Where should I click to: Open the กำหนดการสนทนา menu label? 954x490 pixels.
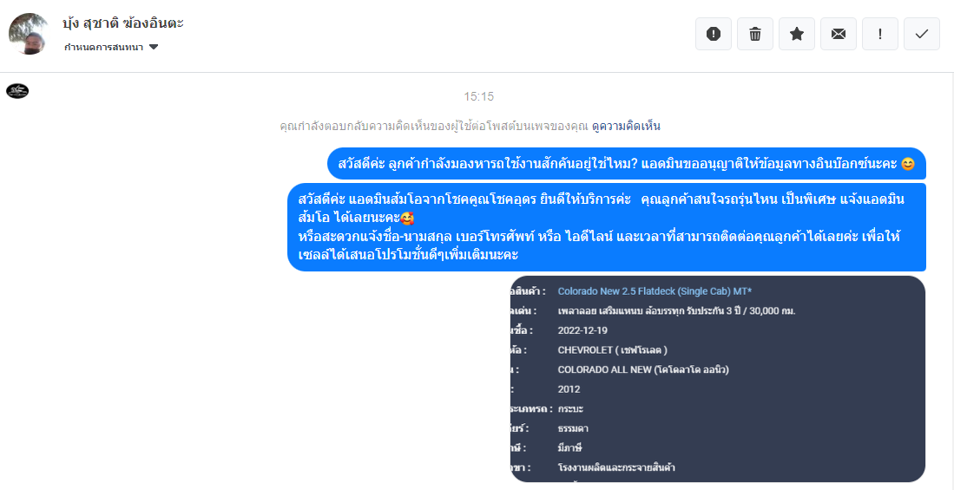pyautogui.click(x=104, y=47)
